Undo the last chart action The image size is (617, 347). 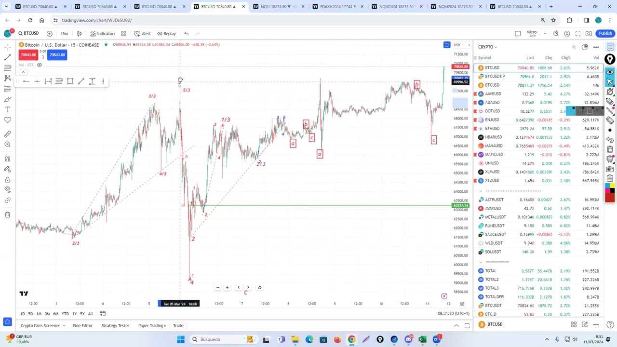tap(186, 33)
